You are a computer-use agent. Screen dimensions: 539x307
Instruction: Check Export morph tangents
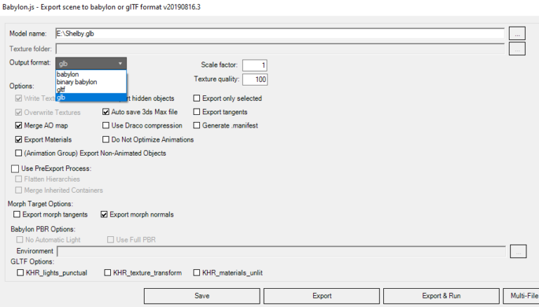point(17,214)
